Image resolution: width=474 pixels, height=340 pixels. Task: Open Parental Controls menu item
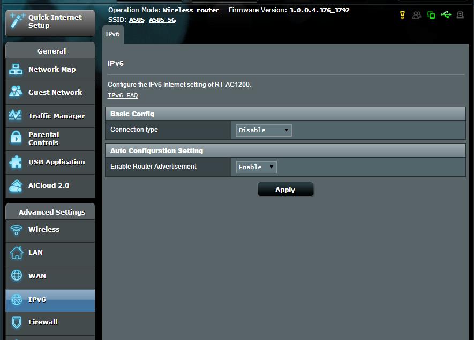pos(50,139)
